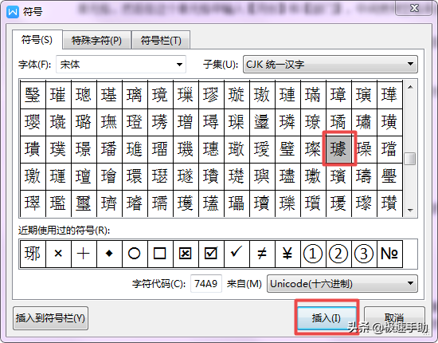Close the 符号 dialog with X

[414, 9]
